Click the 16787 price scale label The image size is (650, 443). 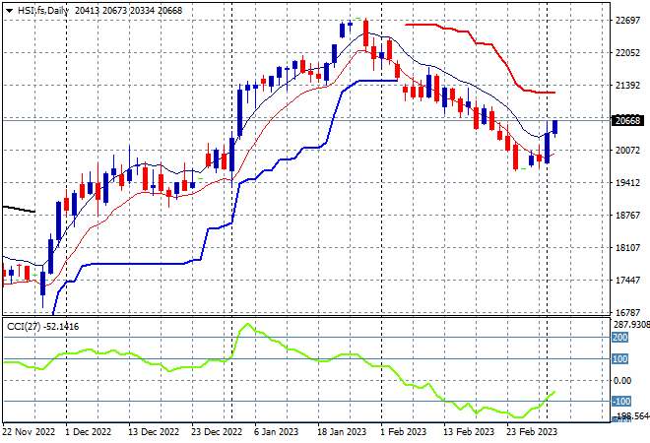click(627, 312)
